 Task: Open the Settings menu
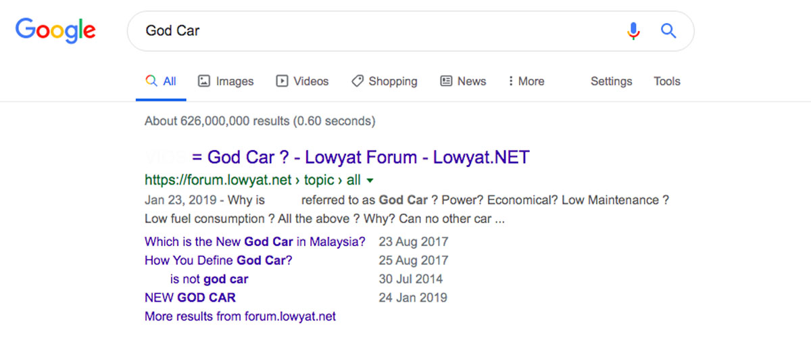point(611,81)
